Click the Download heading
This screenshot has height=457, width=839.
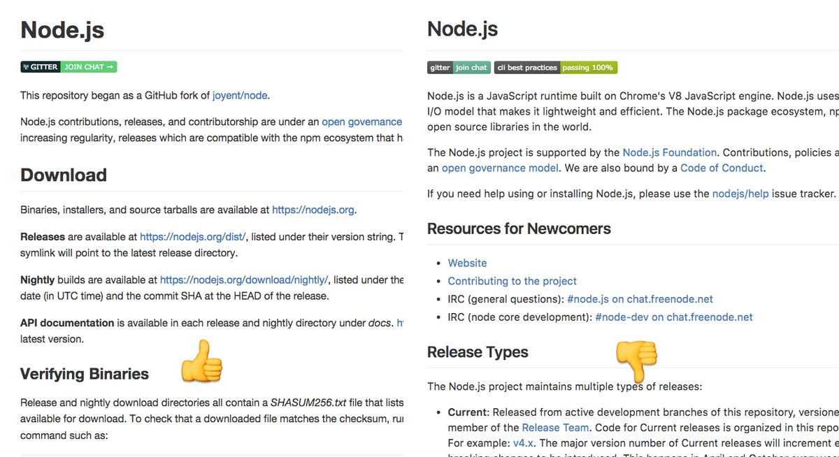point(64,175)
